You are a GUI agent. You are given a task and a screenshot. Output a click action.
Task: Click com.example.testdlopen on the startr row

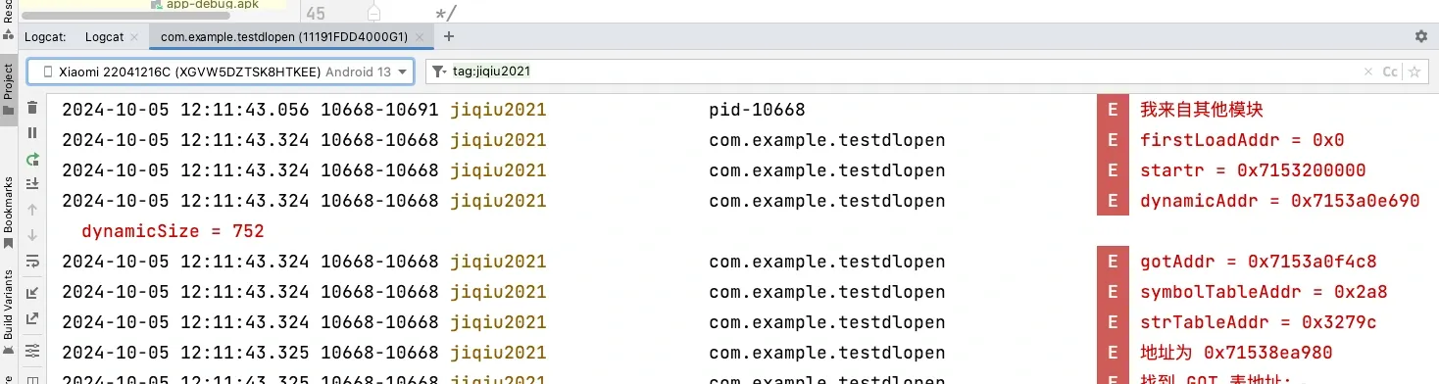click(x=826, y=170)
